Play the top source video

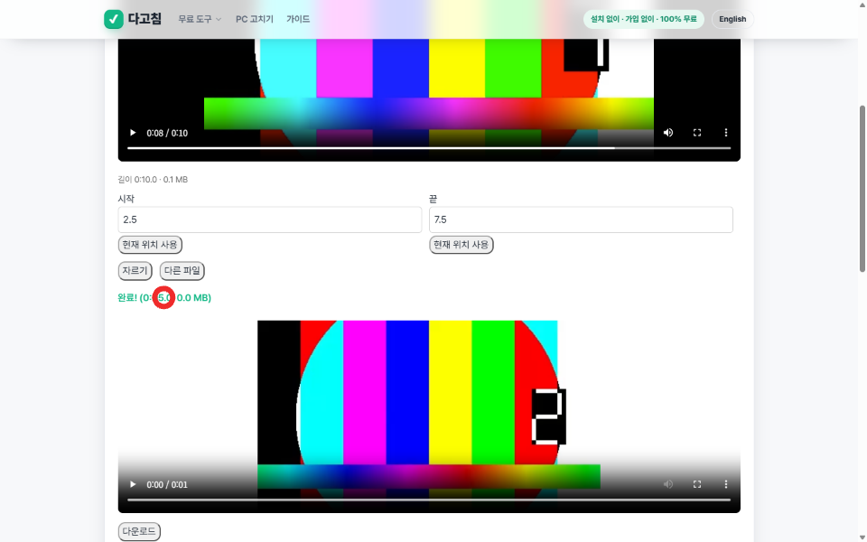click(x=133, y=133)
